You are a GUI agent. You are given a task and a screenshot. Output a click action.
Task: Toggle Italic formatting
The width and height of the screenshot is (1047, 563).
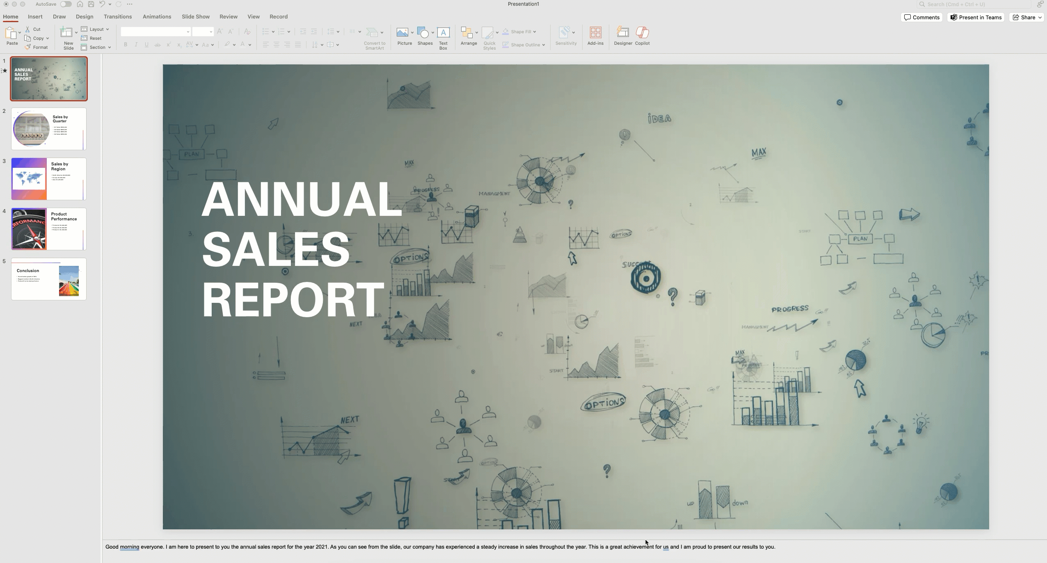pyautogui.click(x=136, y=45)
